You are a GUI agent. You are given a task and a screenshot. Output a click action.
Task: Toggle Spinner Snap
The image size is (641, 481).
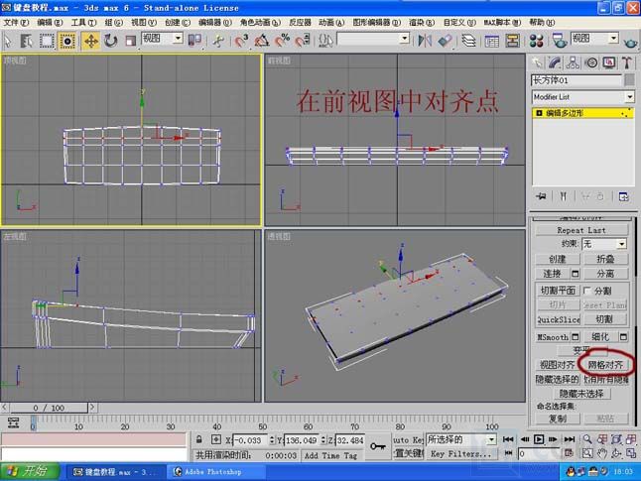point(303,41)
